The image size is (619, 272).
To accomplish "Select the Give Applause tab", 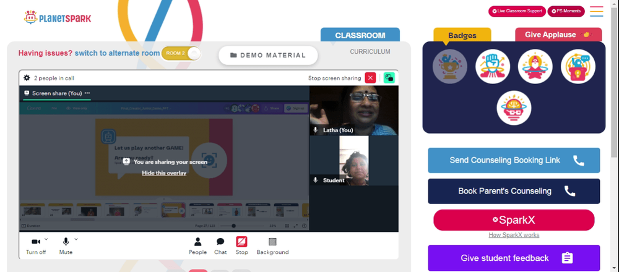I will [558, 35].
